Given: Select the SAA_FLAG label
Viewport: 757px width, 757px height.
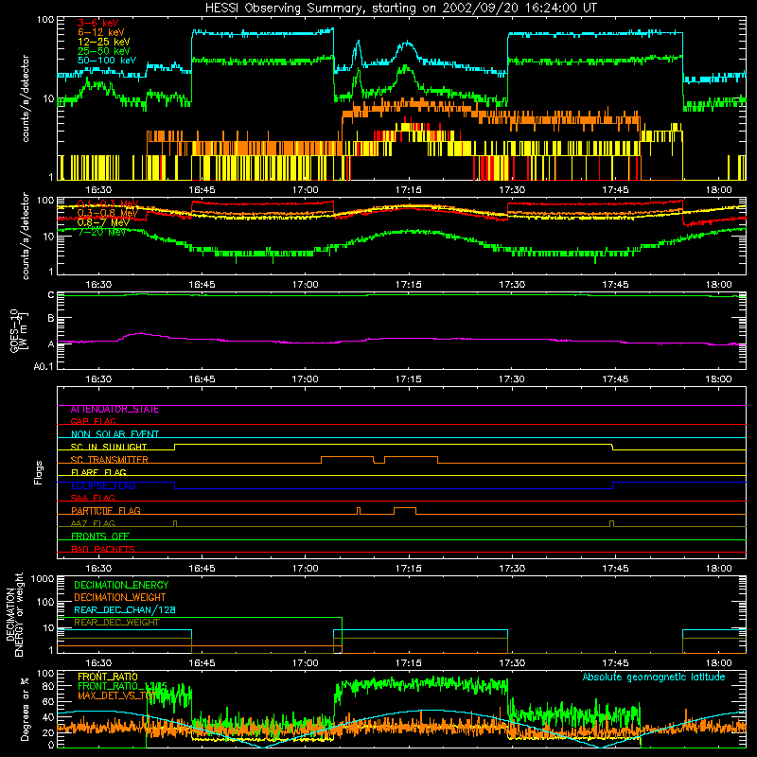Looking at the screenshot, I should coord(93,498).
